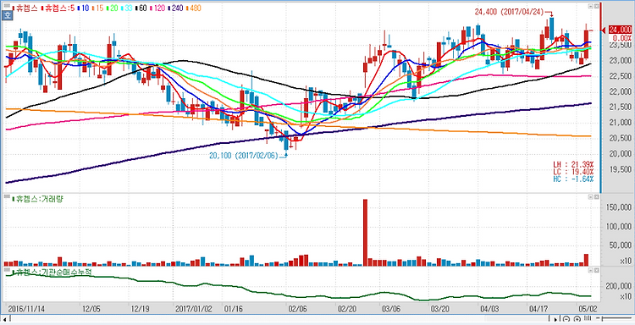Select the 60-day moving average legend

pos(141,8)
